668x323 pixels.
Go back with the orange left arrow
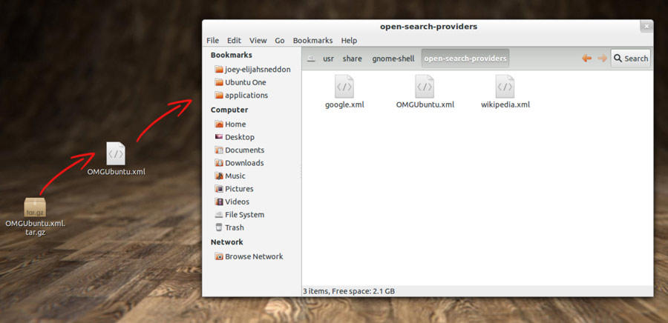pyautogui.click(x=586, y=59)
